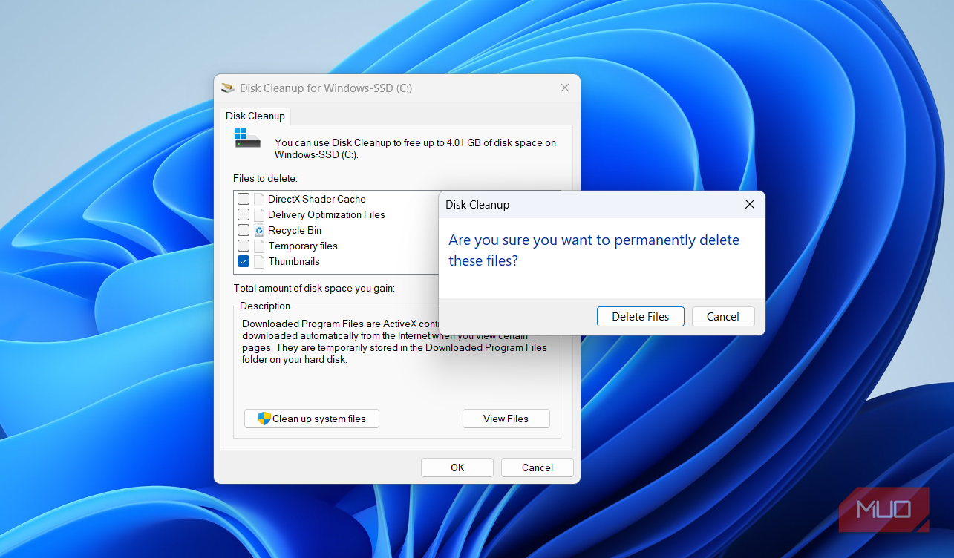Uncheck the Thumbnails checkbox
This screenshot has height=558, width=954.
tap(244, 261)
